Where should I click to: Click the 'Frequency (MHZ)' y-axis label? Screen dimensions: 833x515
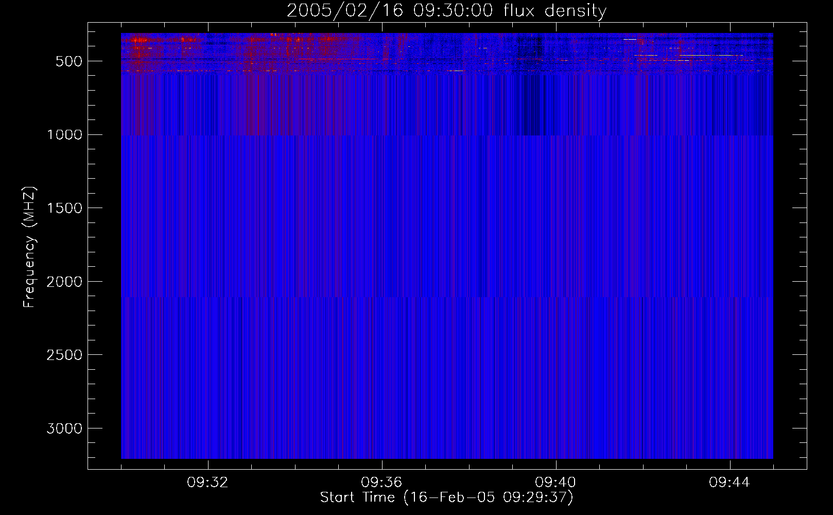pyautogui.click(x=30, y=247)
